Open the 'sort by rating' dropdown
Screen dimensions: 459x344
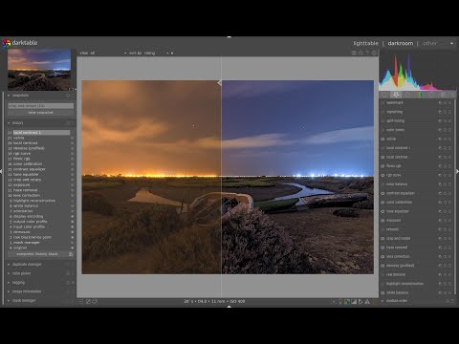click(x=149, y=54)
